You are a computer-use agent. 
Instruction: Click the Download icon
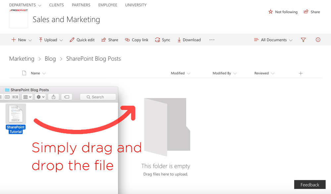(179, 40)
